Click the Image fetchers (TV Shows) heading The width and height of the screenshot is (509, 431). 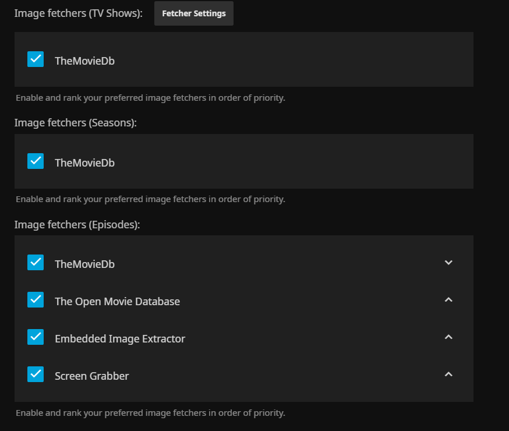(78, 13)
